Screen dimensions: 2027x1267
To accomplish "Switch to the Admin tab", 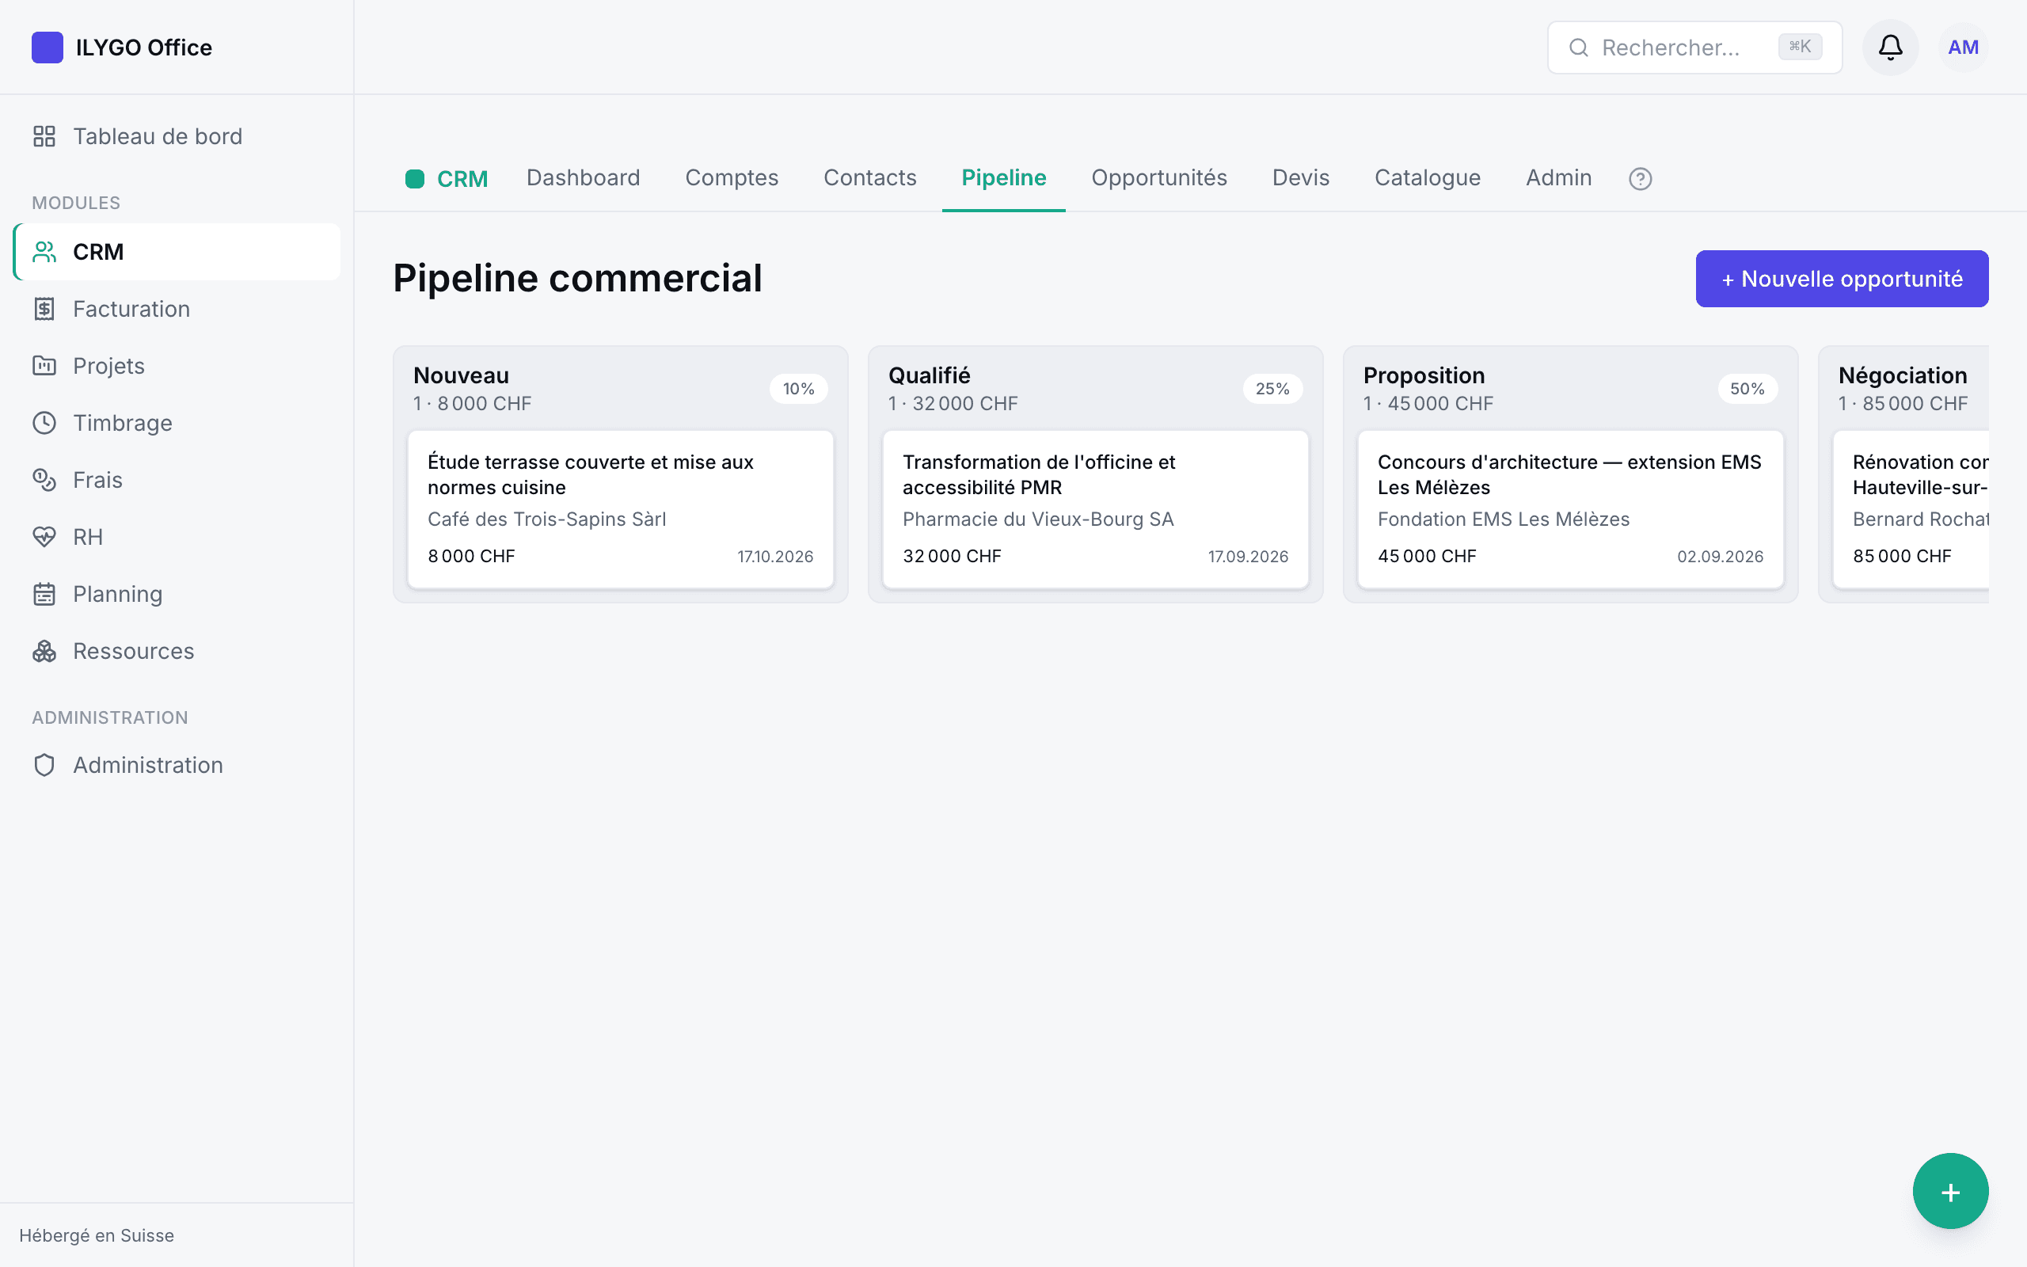I will [x=1558, y=177].
